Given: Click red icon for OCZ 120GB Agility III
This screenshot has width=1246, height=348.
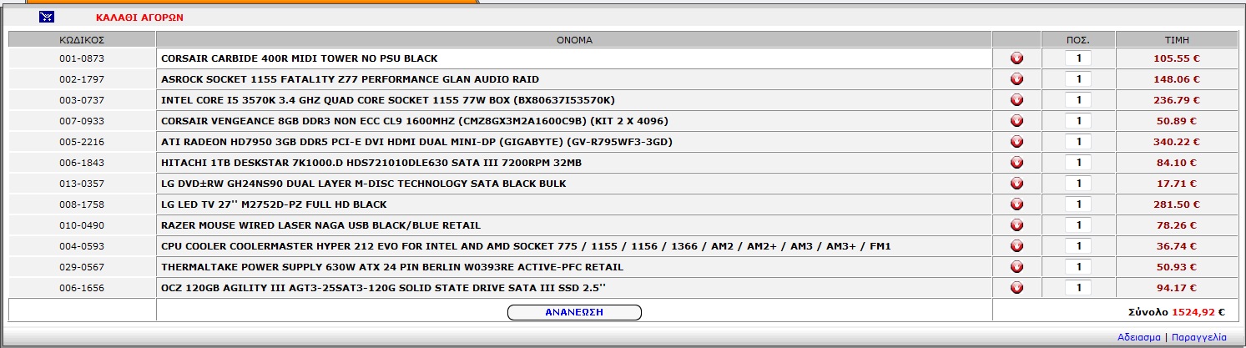Looking at the screenshot, I should pos(1016,288).
